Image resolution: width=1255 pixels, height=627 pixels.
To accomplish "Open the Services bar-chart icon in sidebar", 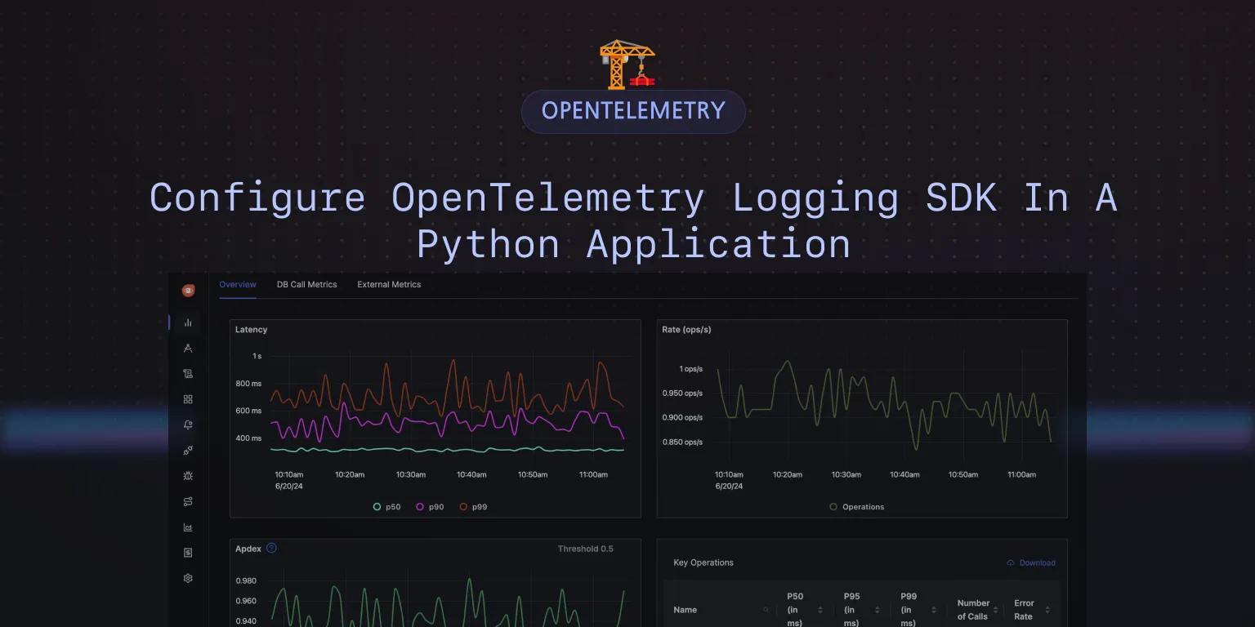I will [188, 322].
